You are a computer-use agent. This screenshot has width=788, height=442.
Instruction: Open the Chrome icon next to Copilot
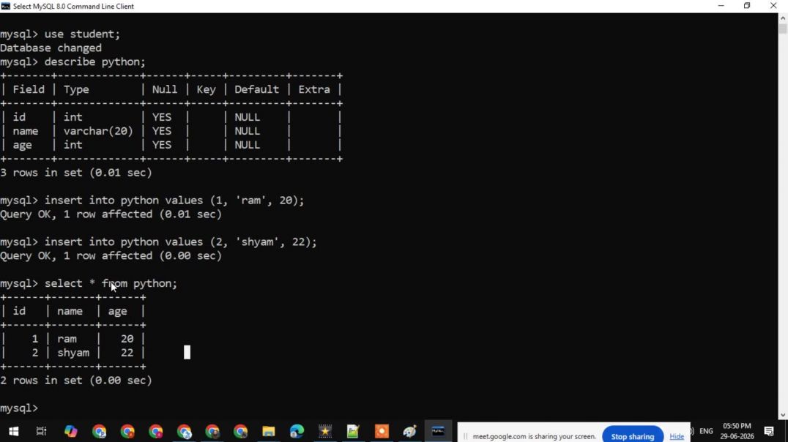(x=99, y=431)
